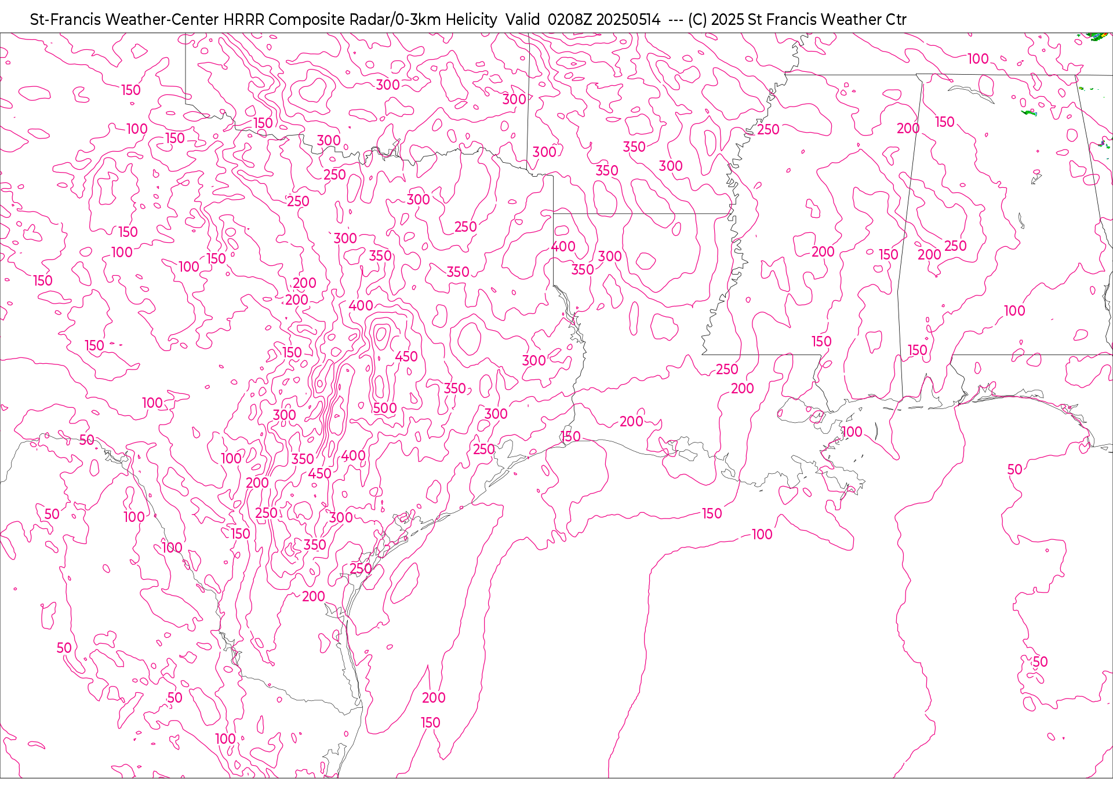Screen dimensions: 1113x811
Task: Click 'HRRR Composite Radar/0-3km Helicity' in header
Action: 360,20
